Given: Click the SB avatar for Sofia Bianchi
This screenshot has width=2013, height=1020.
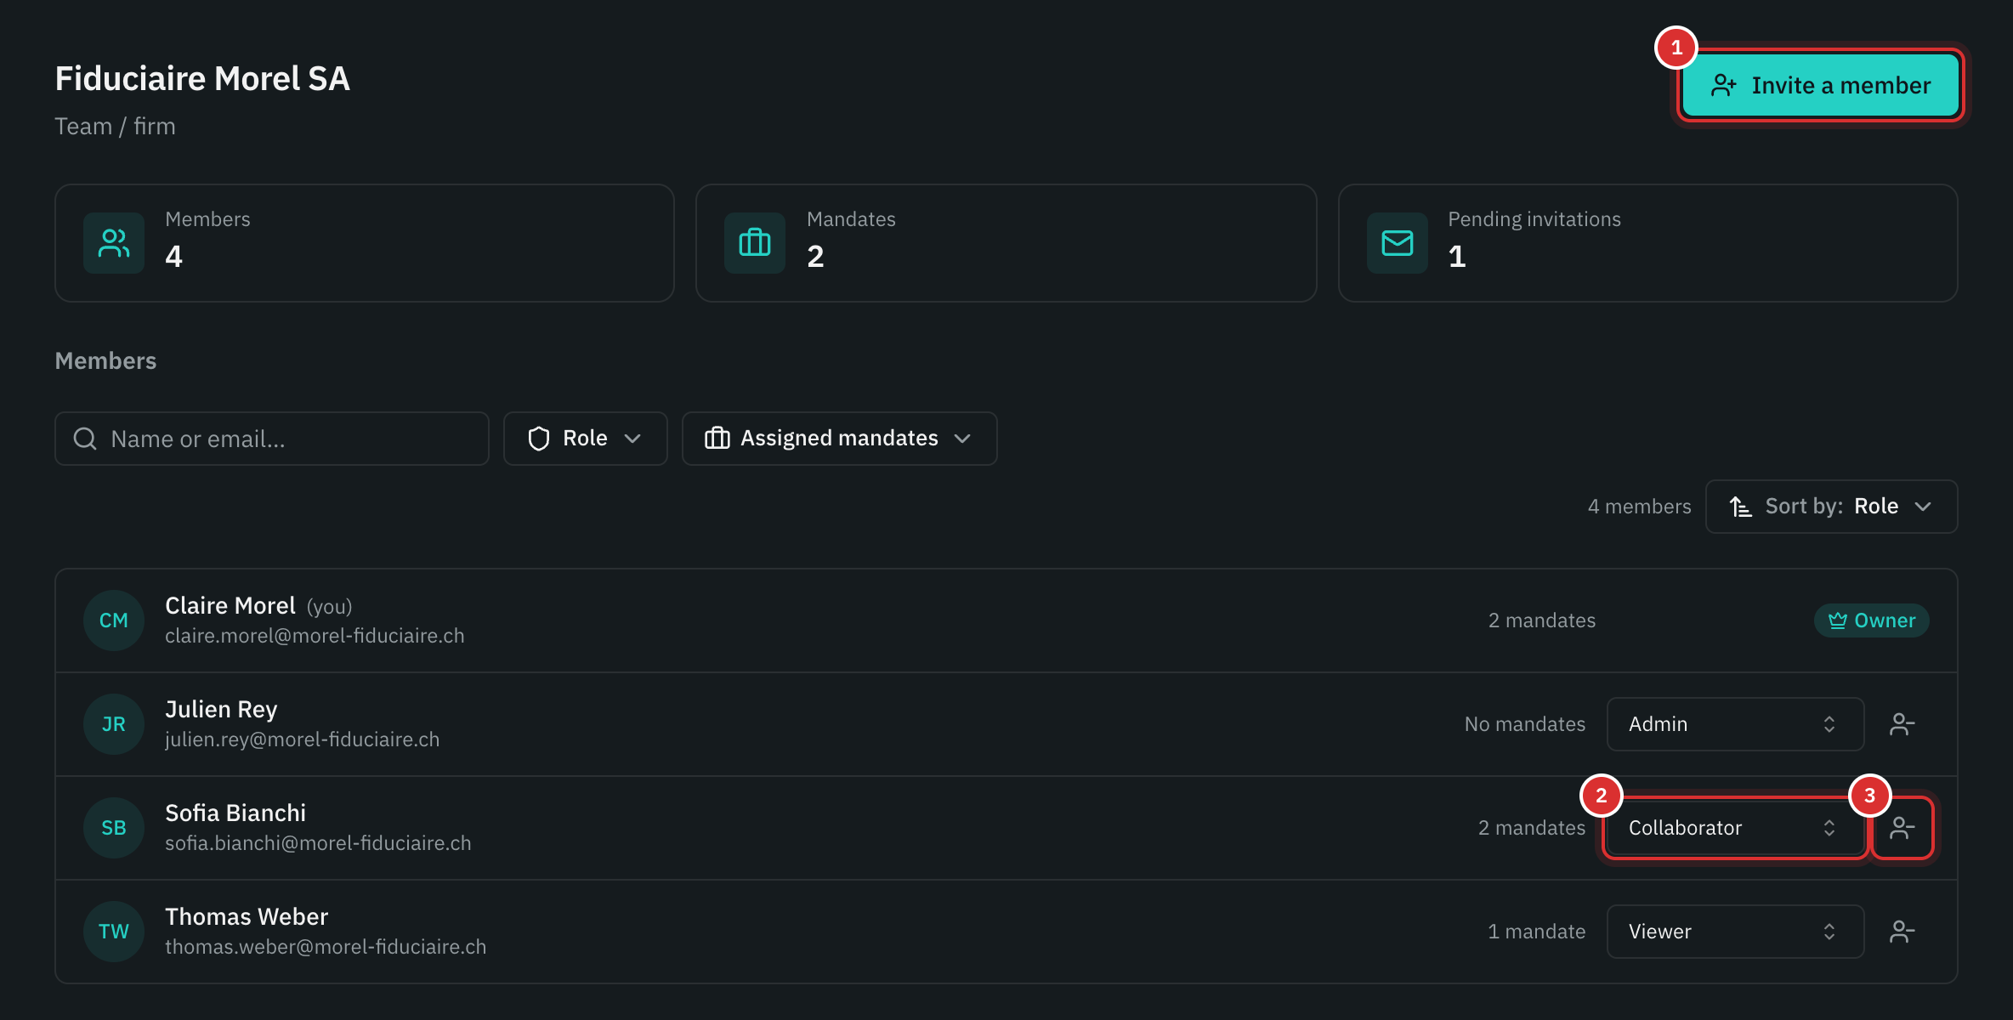Looking at the screenshot, I should point(114,828).
